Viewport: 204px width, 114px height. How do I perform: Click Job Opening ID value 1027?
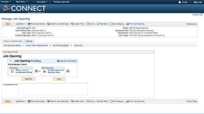pos(33,28)
